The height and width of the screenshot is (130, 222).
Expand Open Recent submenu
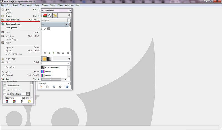(x=21, y=28)
